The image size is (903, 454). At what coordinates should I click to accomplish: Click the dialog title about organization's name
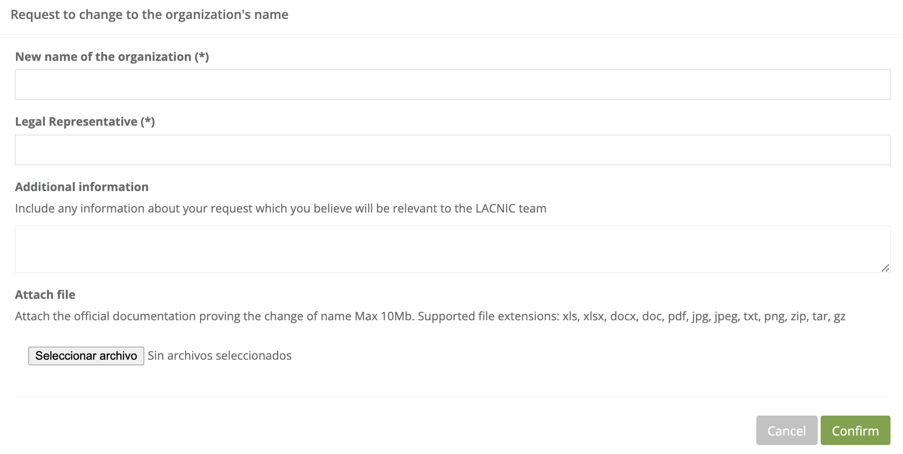click(149, 15)
